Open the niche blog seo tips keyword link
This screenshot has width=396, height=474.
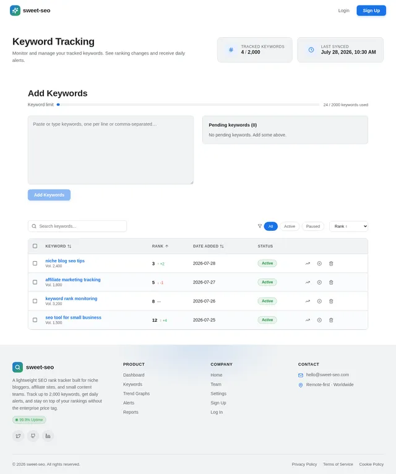coord(65,261)
